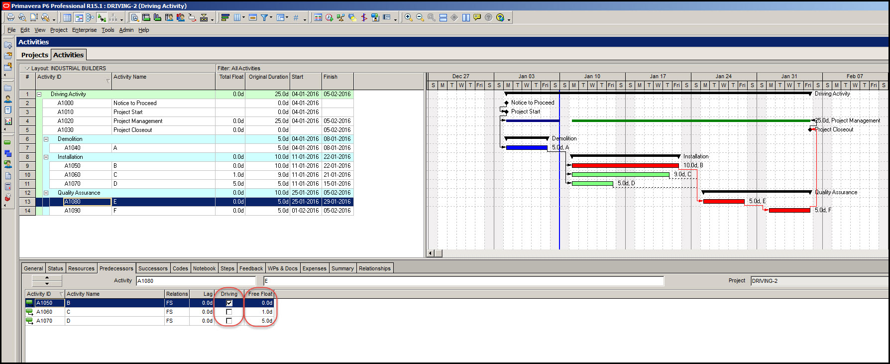The image size is (890, 364).
Task: Collapse the Quality Assurance WBS group
Action: tap(46, 193)
